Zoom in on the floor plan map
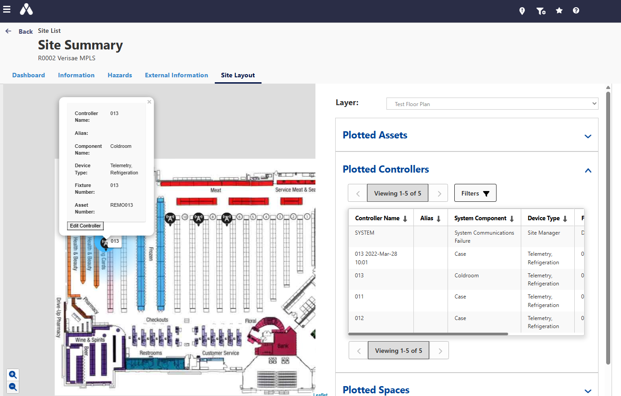Screen dimensions: 621x396 [13, 374]
